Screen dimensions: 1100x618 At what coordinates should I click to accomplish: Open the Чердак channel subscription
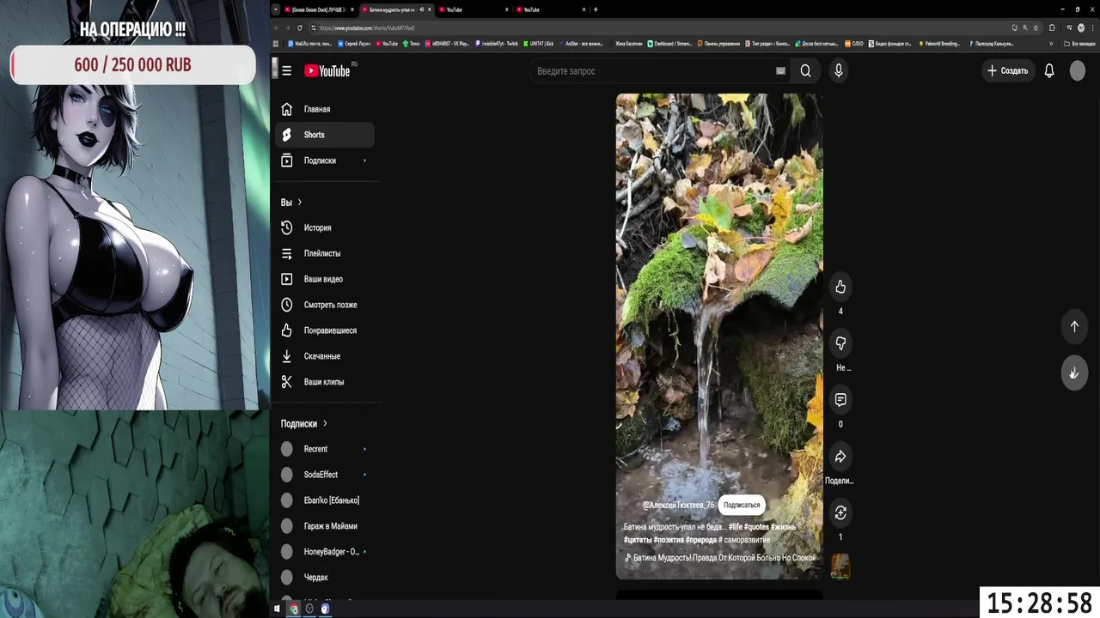[x=325, y=578]
